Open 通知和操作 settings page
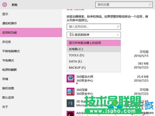 pyautogui.click(x=31, y=23)
